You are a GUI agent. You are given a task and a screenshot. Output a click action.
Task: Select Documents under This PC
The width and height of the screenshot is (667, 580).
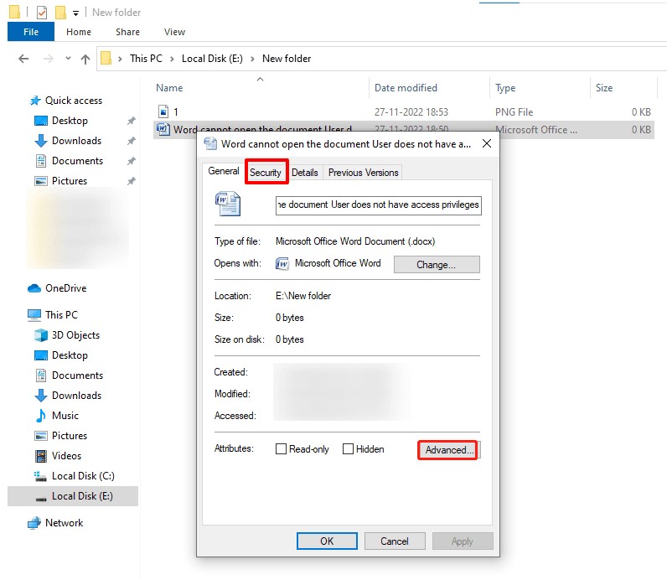click(77, 375)
